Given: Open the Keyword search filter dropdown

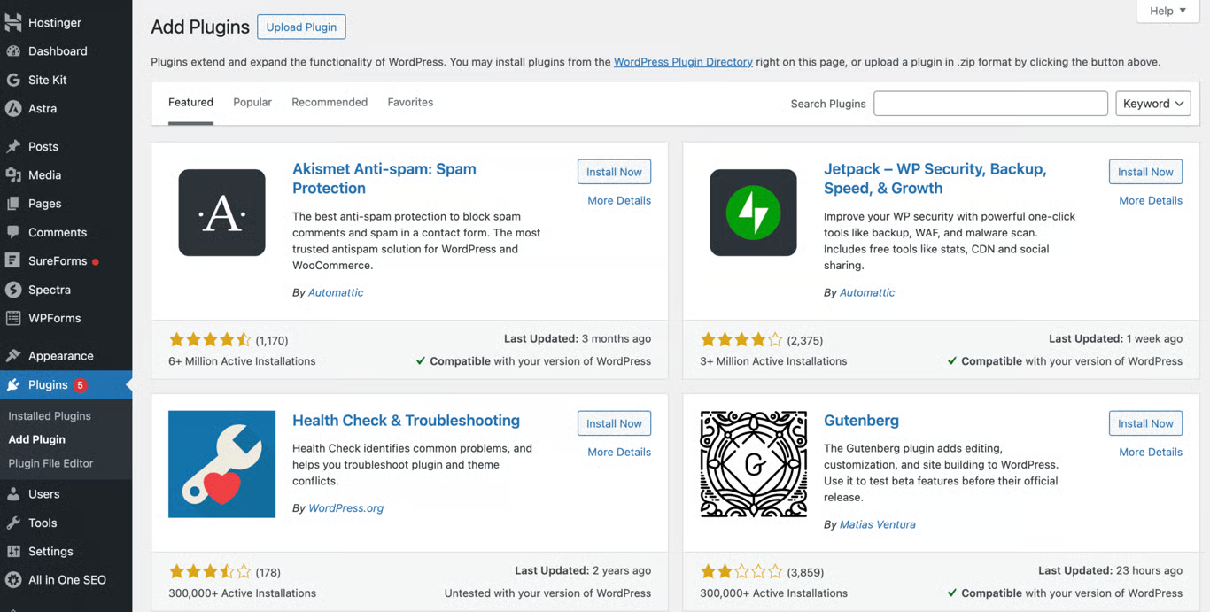Looking at the screenshot, I should (x=1153, y=103).
